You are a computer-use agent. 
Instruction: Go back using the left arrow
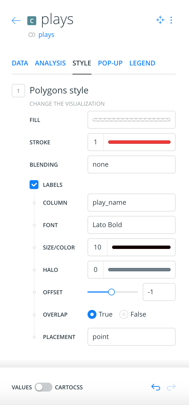pyautogui.click(x=16, y=20)
